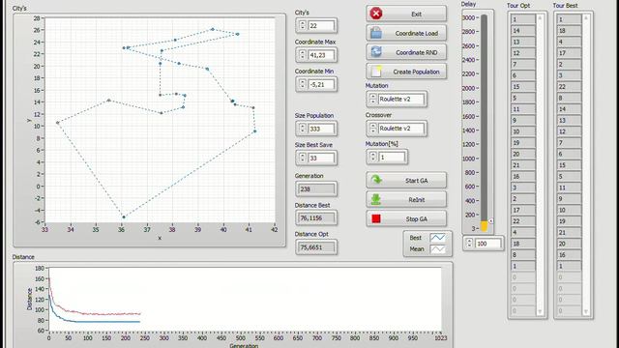619x348 pixels.
Task: Click the Coordinate RND refresh icon
Action: coord(376,51)
